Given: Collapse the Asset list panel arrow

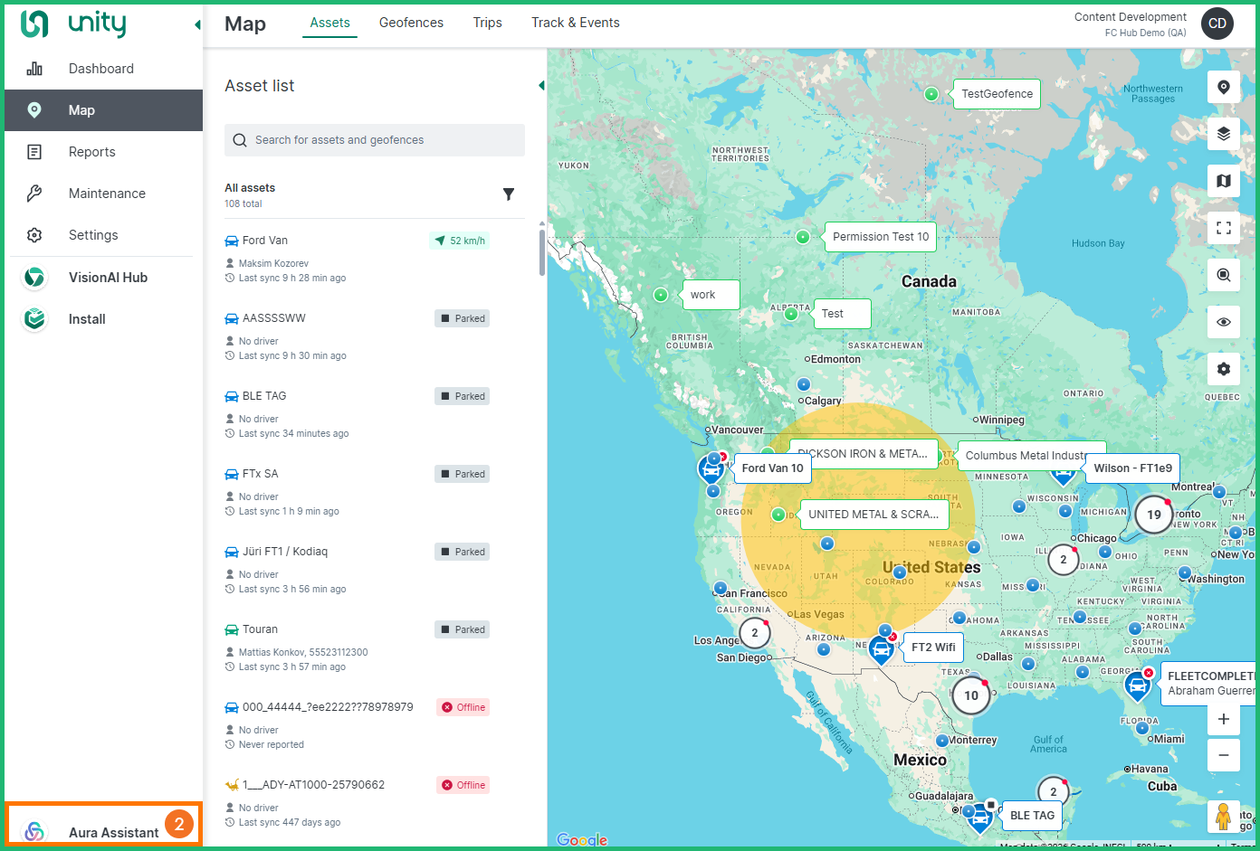Looking at the screenshot, I should click(x=541, y=86).
